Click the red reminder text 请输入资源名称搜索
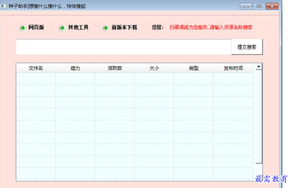The width and height of the screenshot is (290, 188). click(x=231, y=28)
